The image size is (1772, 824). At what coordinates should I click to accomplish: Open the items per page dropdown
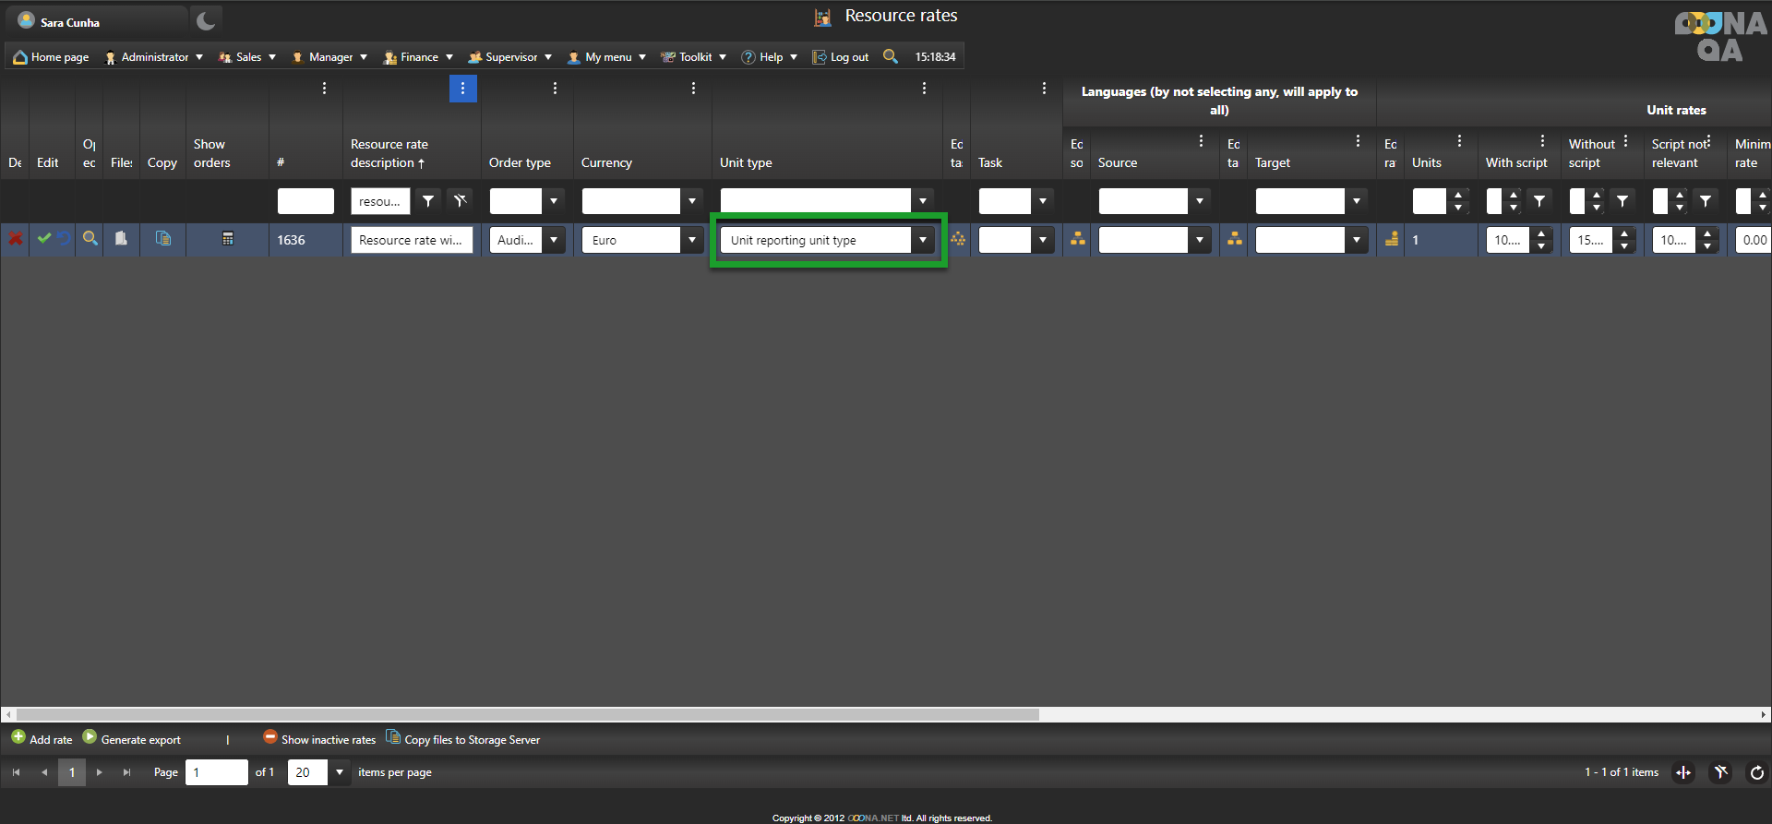pos(340,772)
